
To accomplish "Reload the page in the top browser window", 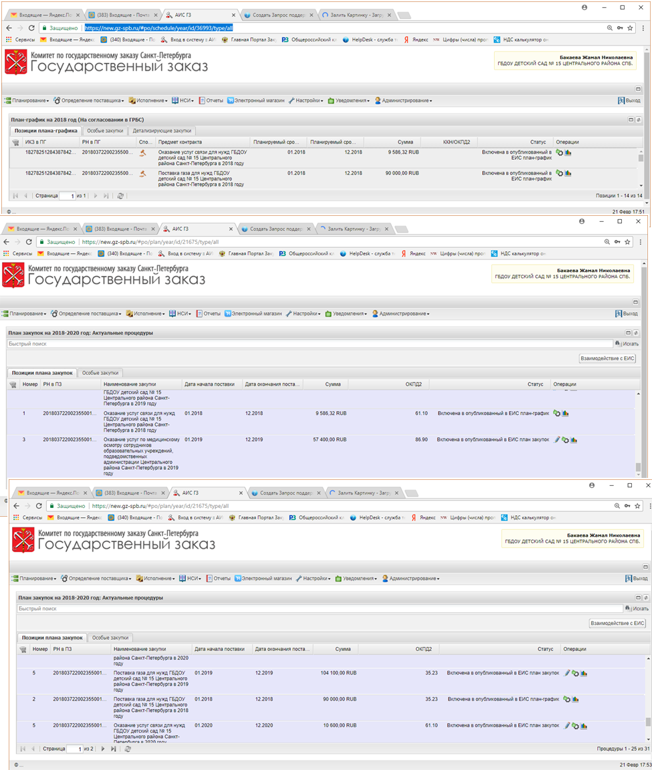I will pyautogui.click(x=31, y=28).
